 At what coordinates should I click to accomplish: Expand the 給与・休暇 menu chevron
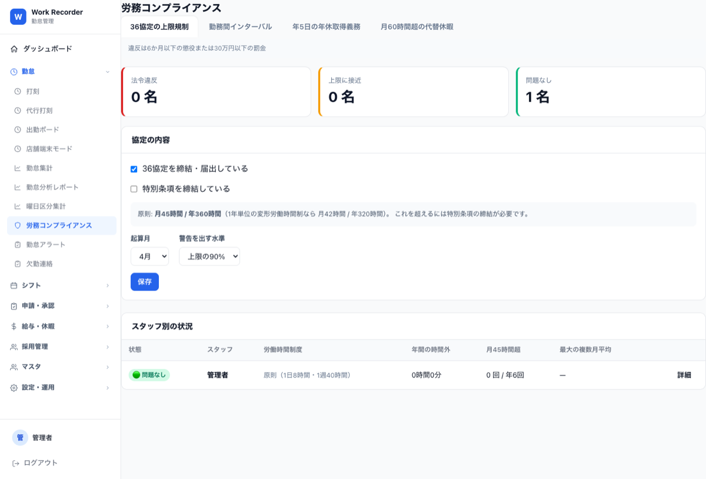(x=108, y=326)
